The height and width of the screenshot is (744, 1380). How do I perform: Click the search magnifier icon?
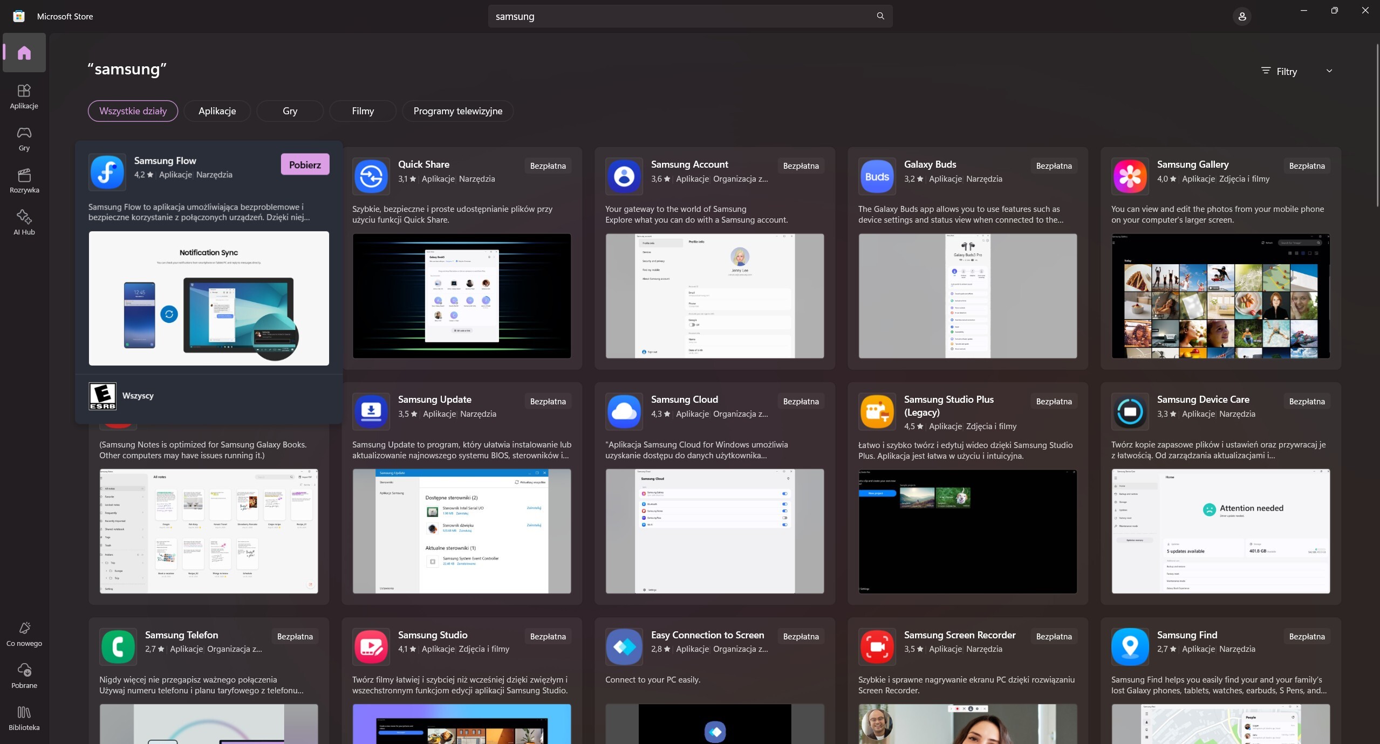pos(880,16)
